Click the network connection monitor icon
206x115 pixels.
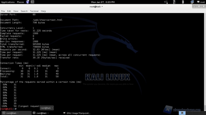point(192,2)
